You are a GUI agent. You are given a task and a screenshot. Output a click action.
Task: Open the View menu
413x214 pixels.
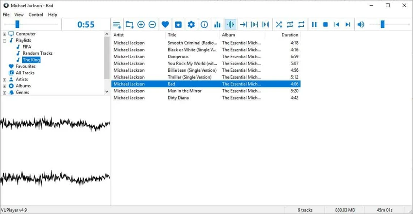click(x=18, y=15)
